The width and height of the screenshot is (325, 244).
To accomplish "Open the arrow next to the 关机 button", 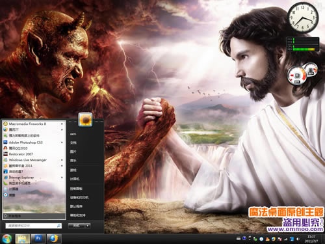I will (88, 226).
